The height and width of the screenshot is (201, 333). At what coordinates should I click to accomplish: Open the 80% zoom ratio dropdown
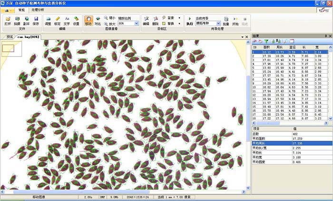pyautogui.click(x=137, y=23)
